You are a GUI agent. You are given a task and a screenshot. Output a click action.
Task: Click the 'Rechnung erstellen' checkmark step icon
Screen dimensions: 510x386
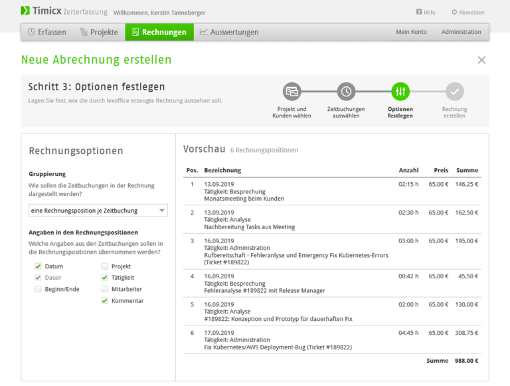455,92
